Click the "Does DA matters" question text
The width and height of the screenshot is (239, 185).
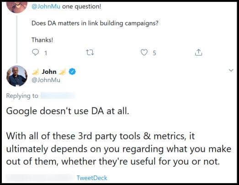[95, 23]
